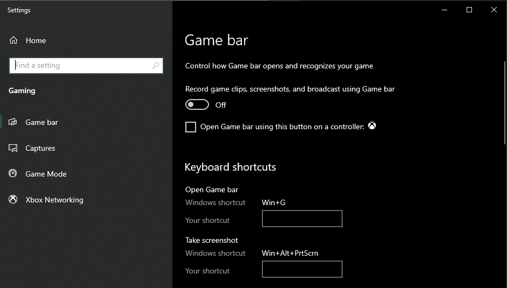
Task: Click the Xbox controller button icon
Action: 372,127
